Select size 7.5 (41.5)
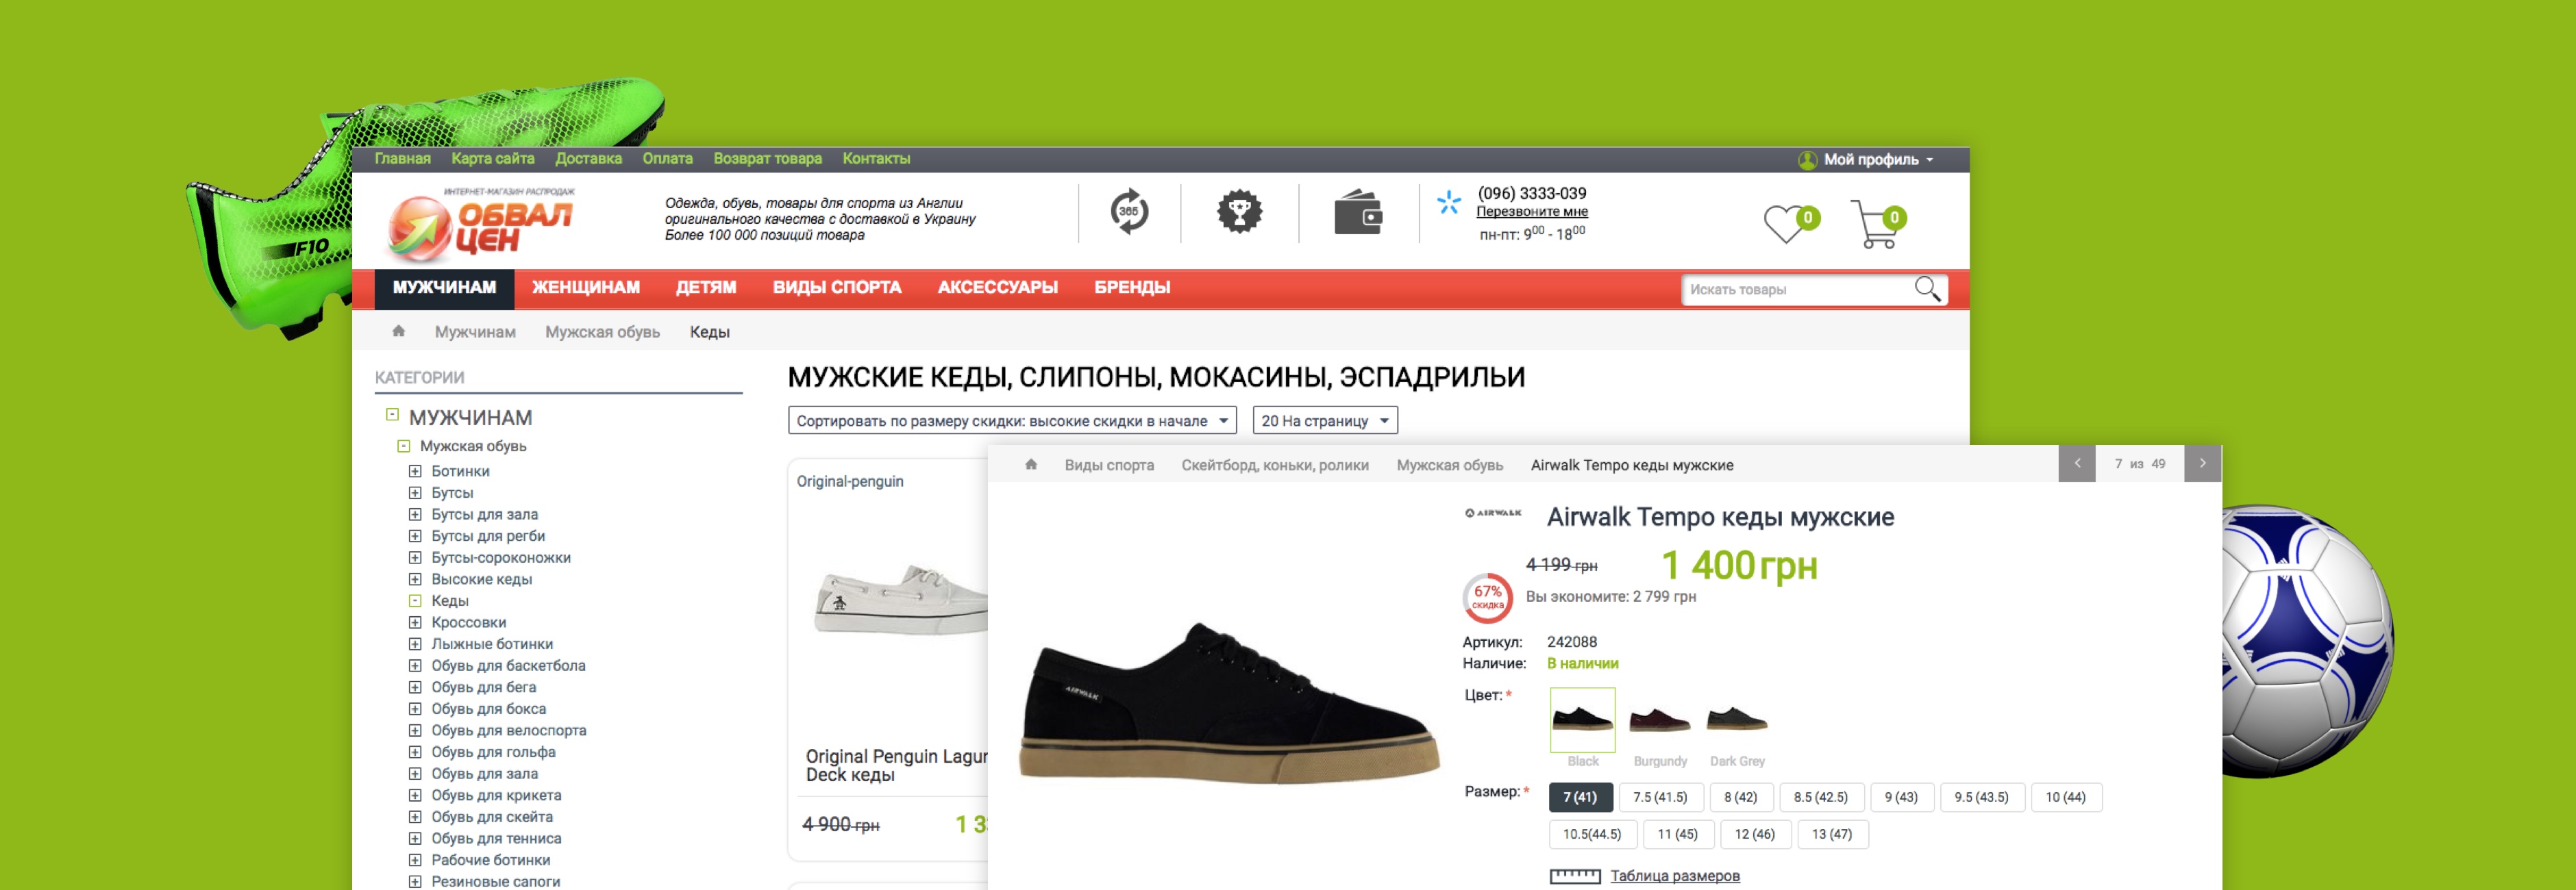The height and width of the screenshot is (890, 2576). [x=1660, y=797]
